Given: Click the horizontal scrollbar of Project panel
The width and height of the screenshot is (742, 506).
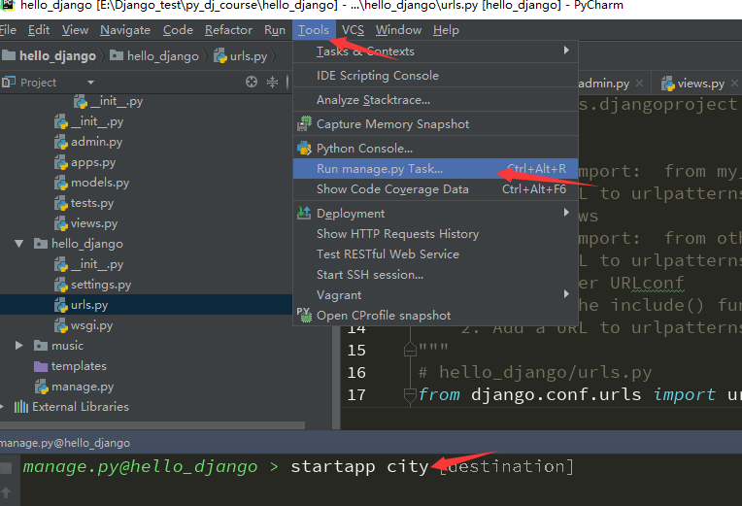Looking at the screenshot, I should tap(152, 425).
